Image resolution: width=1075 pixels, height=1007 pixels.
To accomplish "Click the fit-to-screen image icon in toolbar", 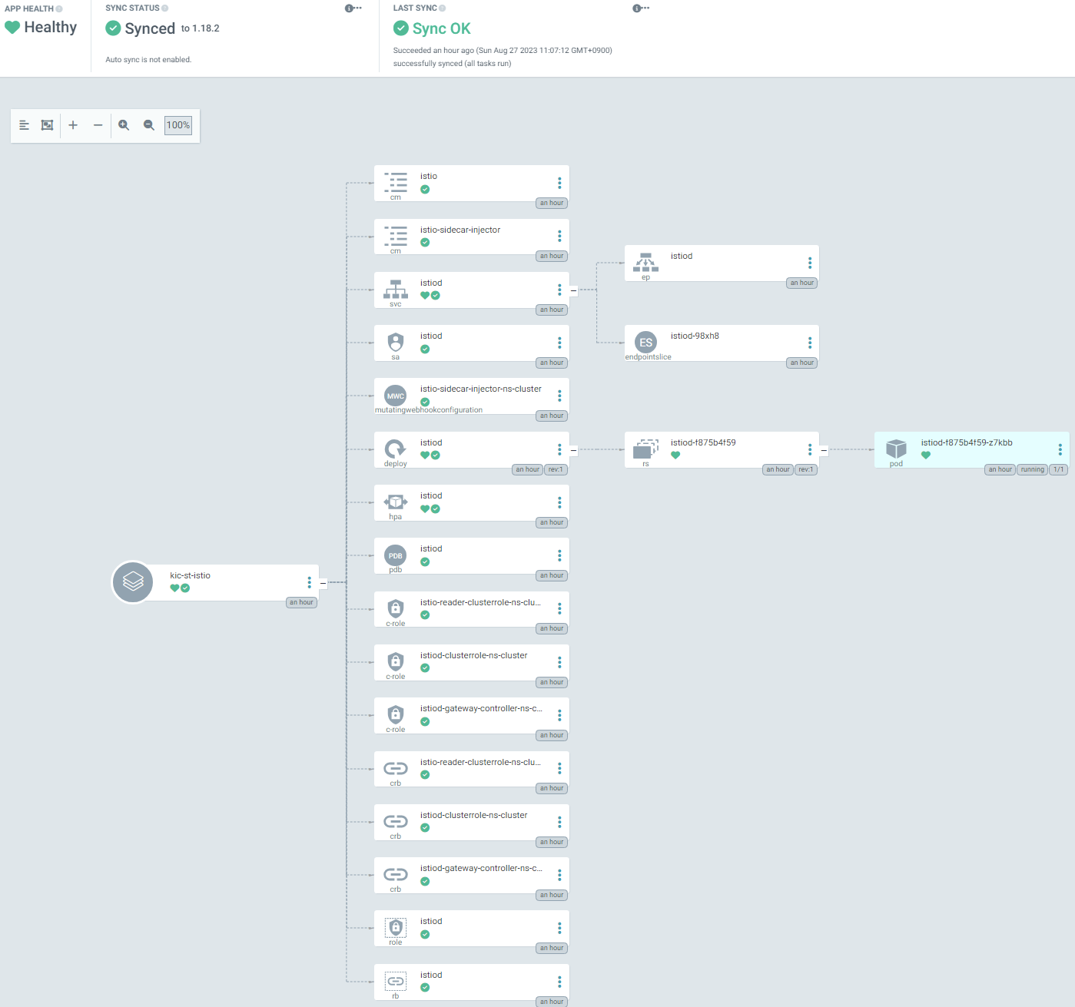I will coord(47,125).
